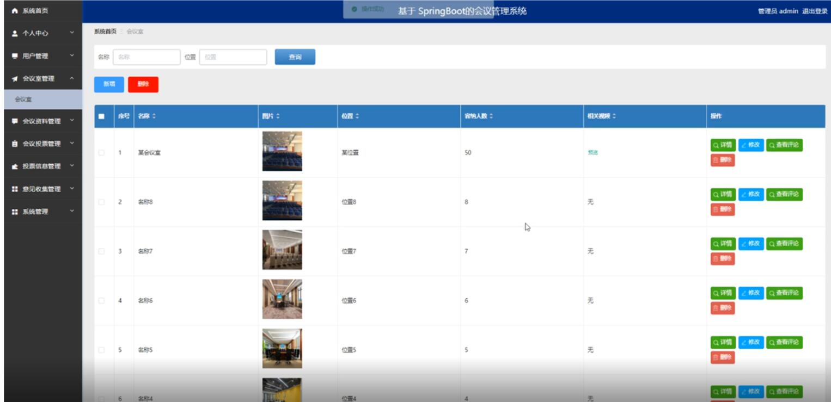Open 详情 for row 名称7
The image size is (831, 402).
point(723,244)
